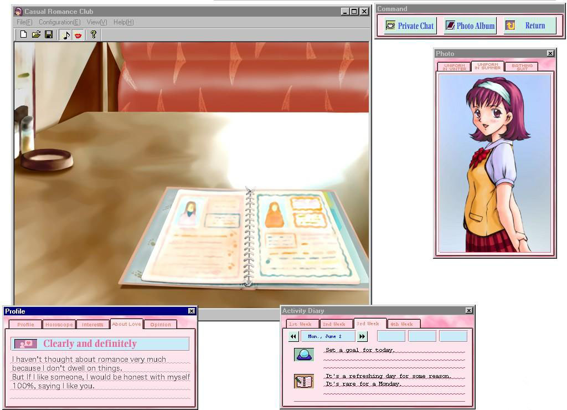Switch to the Horoscope profile tab

pos(59,325)
